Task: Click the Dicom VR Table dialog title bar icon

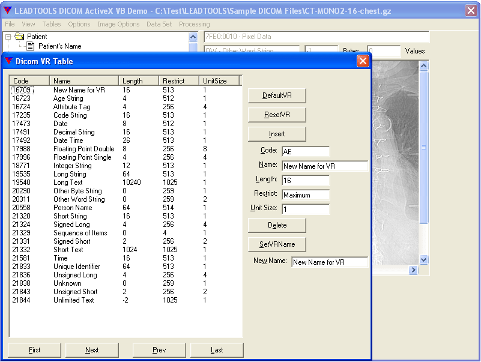Action: pyautogui.click(x=8, y=61)
